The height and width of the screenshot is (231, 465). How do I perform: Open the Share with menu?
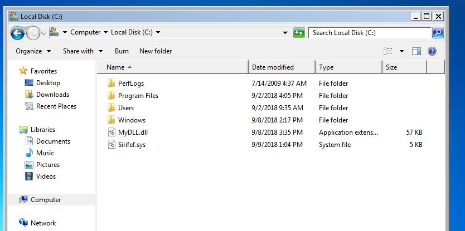[x=83, y=51]
